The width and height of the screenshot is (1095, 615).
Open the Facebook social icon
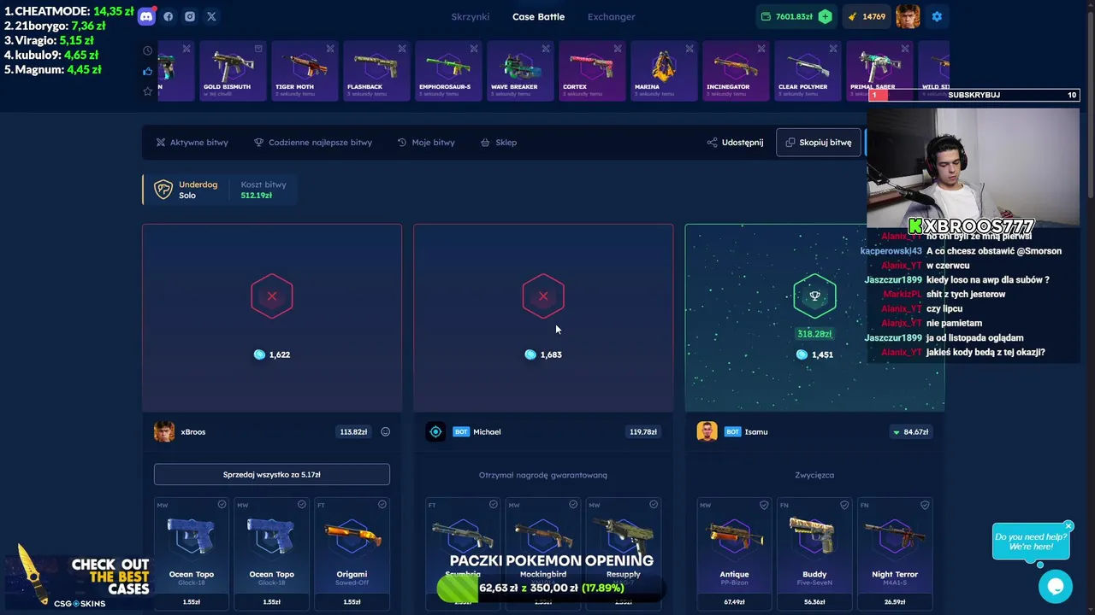point(169,16)
